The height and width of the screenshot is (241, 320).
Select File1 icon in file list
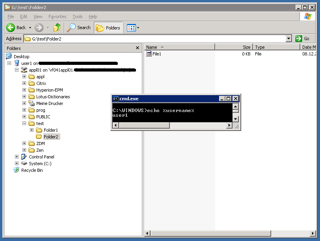point(149,54)
